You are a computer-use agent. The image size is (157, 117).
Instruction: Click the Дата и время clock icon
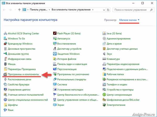pos(104,44)
